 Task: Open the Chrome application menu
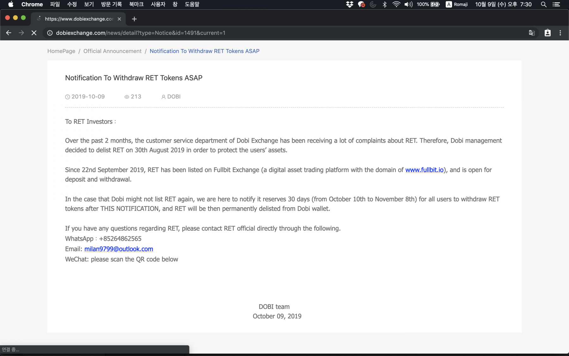32,4
